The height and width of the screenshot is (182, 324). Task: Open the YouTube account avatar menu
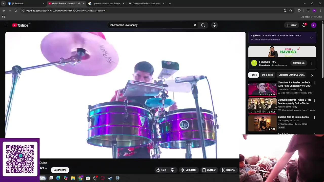point(314,25)
